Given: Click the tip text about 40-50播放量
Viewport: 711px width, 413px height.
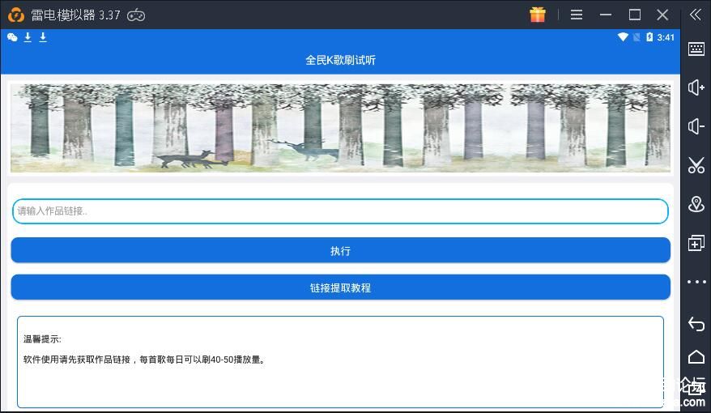Looking at the screenshot, I should point(144,360).
